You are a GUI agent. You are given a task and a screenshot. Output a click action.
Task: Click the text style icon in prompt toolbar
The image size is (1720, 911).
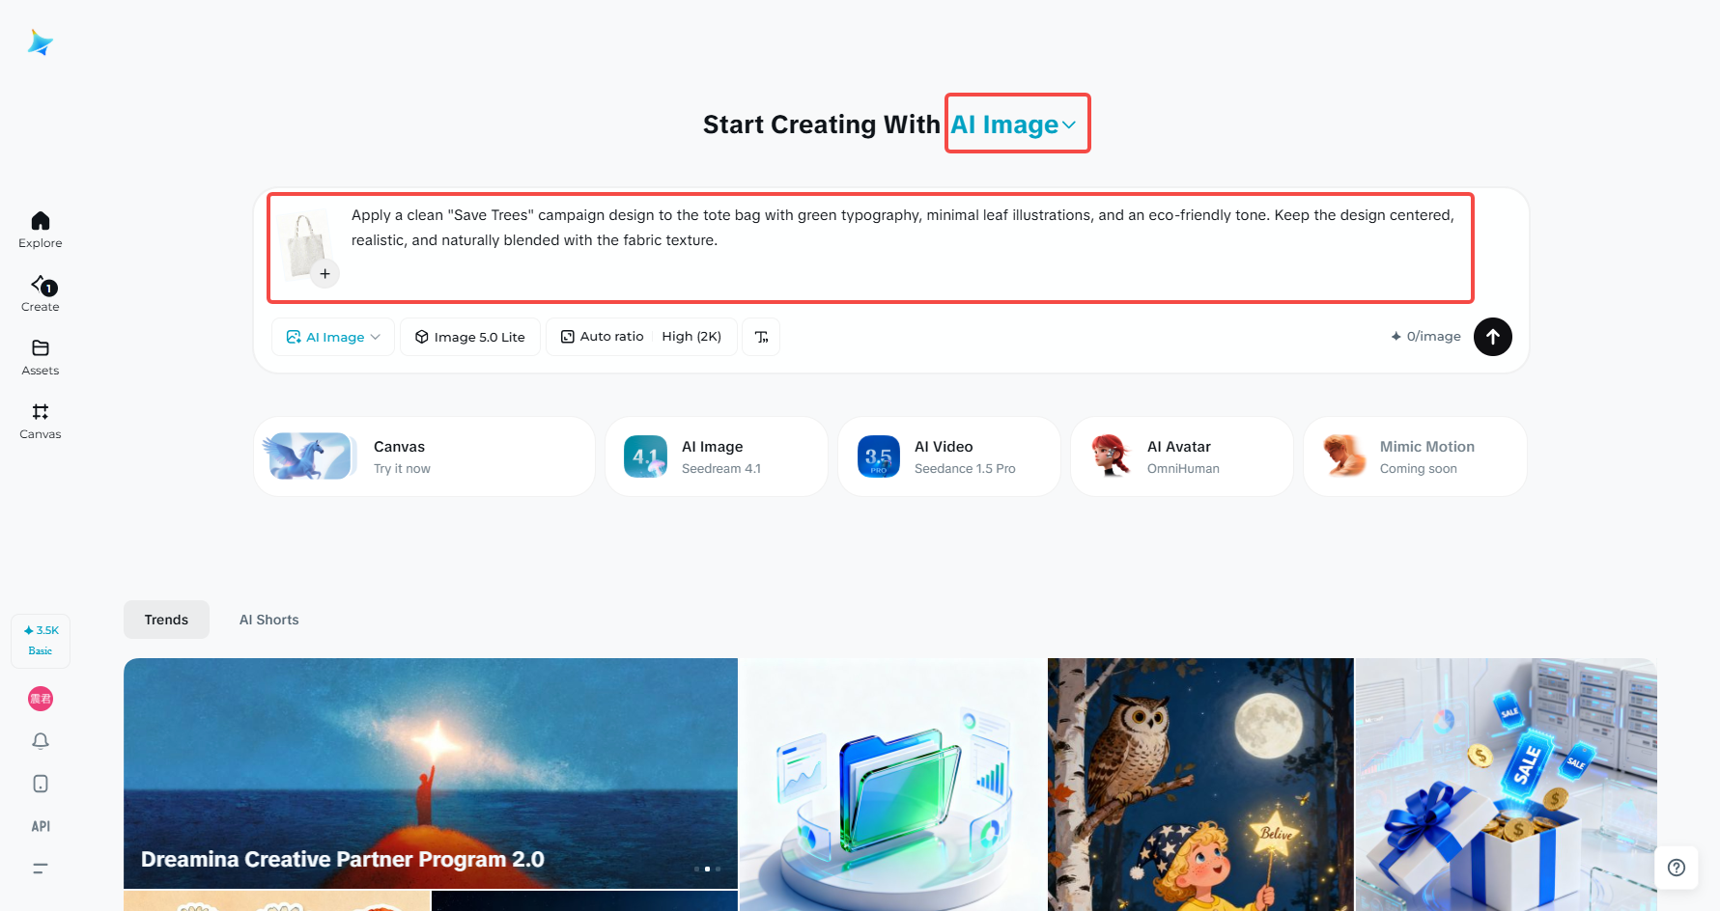point(761,337)
